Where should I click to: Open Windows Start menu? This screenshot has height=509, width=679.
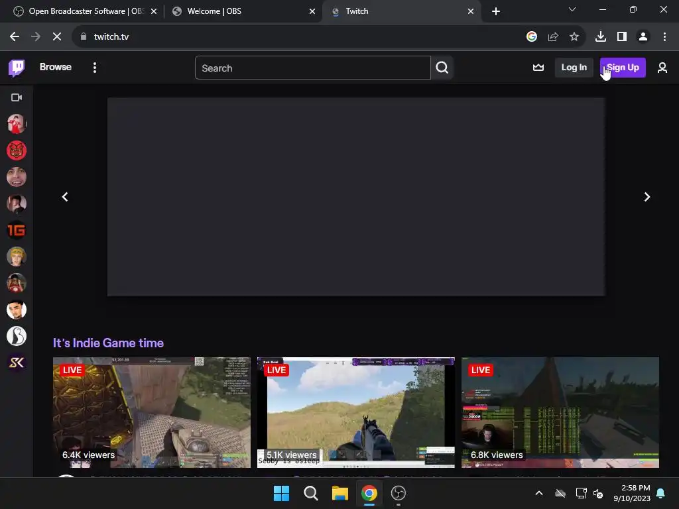281,493
